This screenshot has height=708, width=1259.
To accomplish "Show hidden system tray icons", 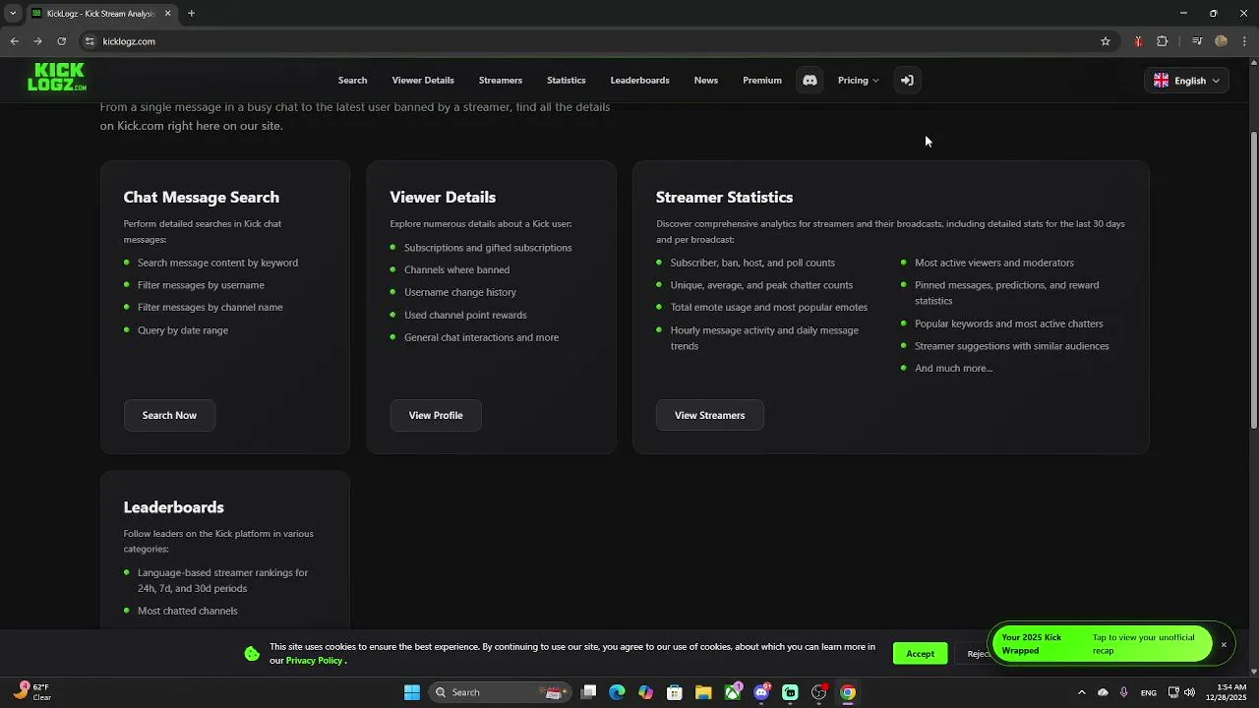I will pos(1081,692).
